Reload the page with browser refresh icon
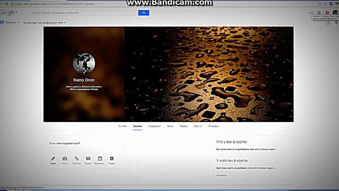This screenshot has height=191, width=339. (x=7, y=4)
